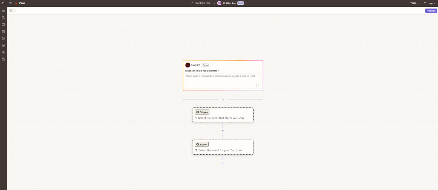438x190 pixels.
Task: Click the Draft status badge
Action: [240, 3]
